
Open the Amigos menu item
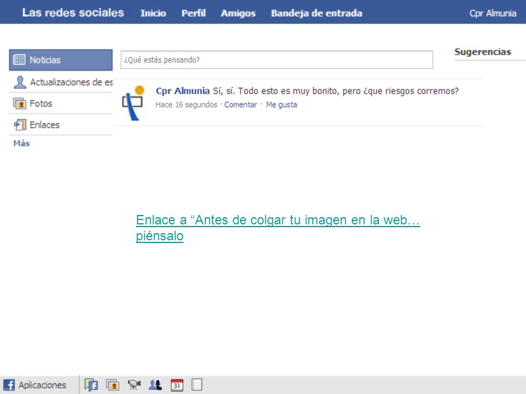click(x=238, y=13)
